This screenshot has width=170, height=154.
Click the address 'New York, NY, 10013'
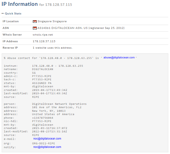pyautogui.click(x=49, y=111)
